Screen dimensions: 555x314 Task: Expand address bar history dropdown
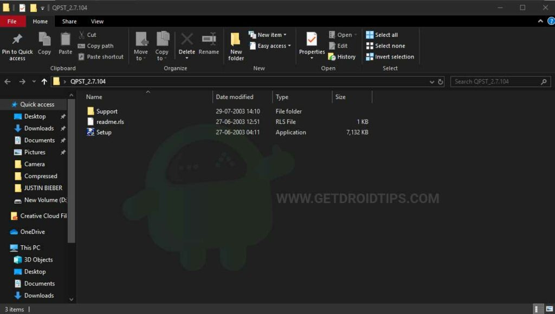[432, 82]
